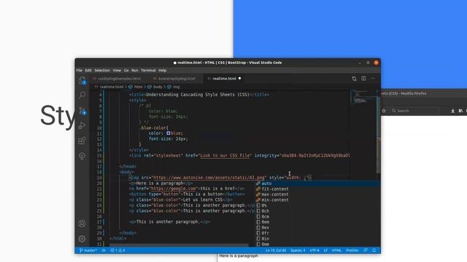Click the https://google.com link on line 21
The height and width of the screenshot is (262, 467).
tap(173, 188)
